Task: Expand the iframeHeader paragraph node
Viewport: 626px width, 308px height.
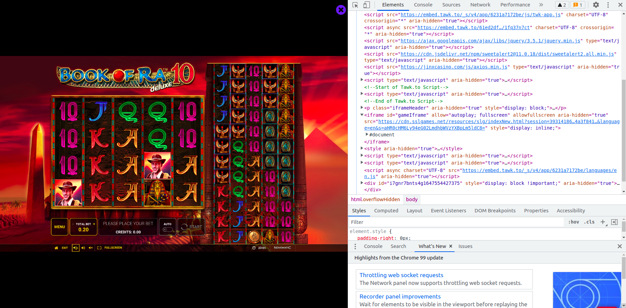Action: (362, 108)
